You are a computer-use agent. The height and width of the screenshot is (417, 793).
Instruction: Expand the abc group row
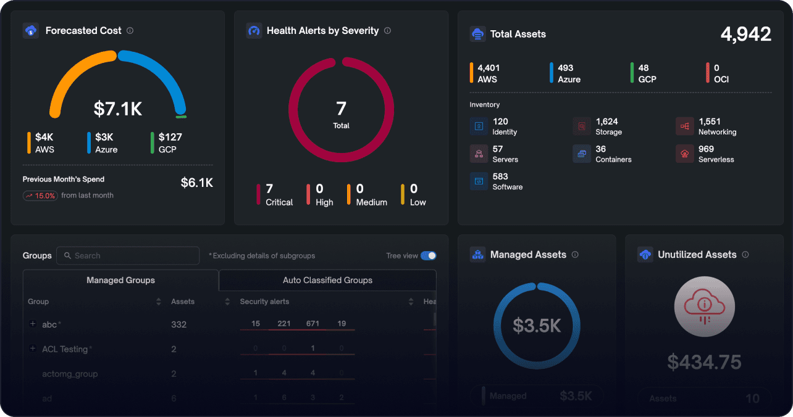click(33, 324)
